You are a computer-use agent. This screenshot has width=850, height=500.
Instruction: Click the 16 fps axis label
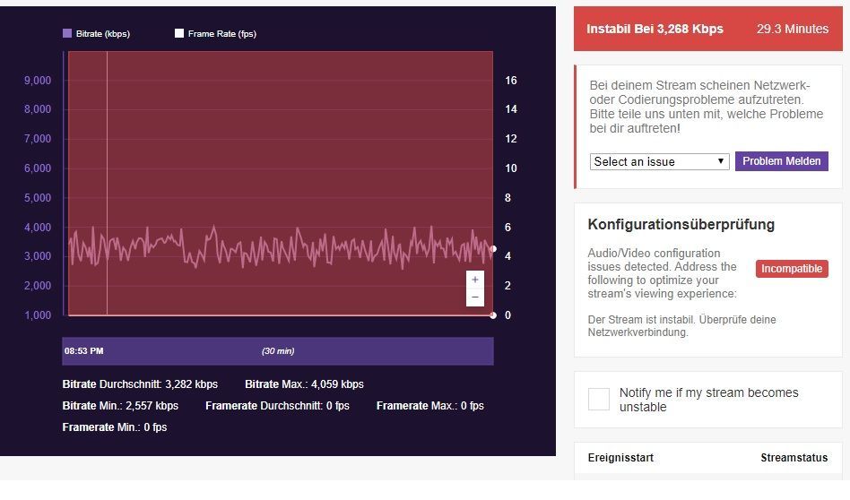tap(511, 80)
